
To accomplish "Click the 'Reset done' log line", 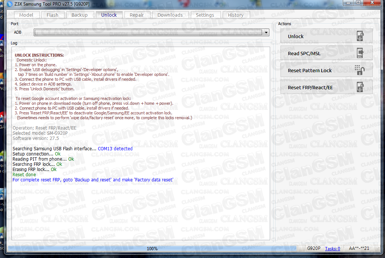I will coord(24,175).
